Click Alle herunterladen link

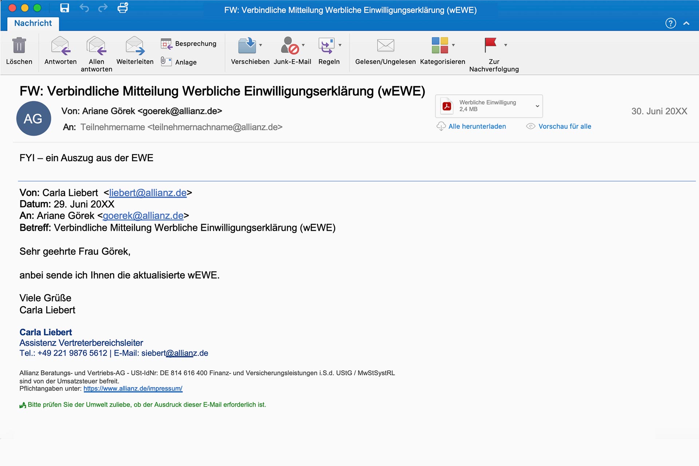(x=477, y=126)
